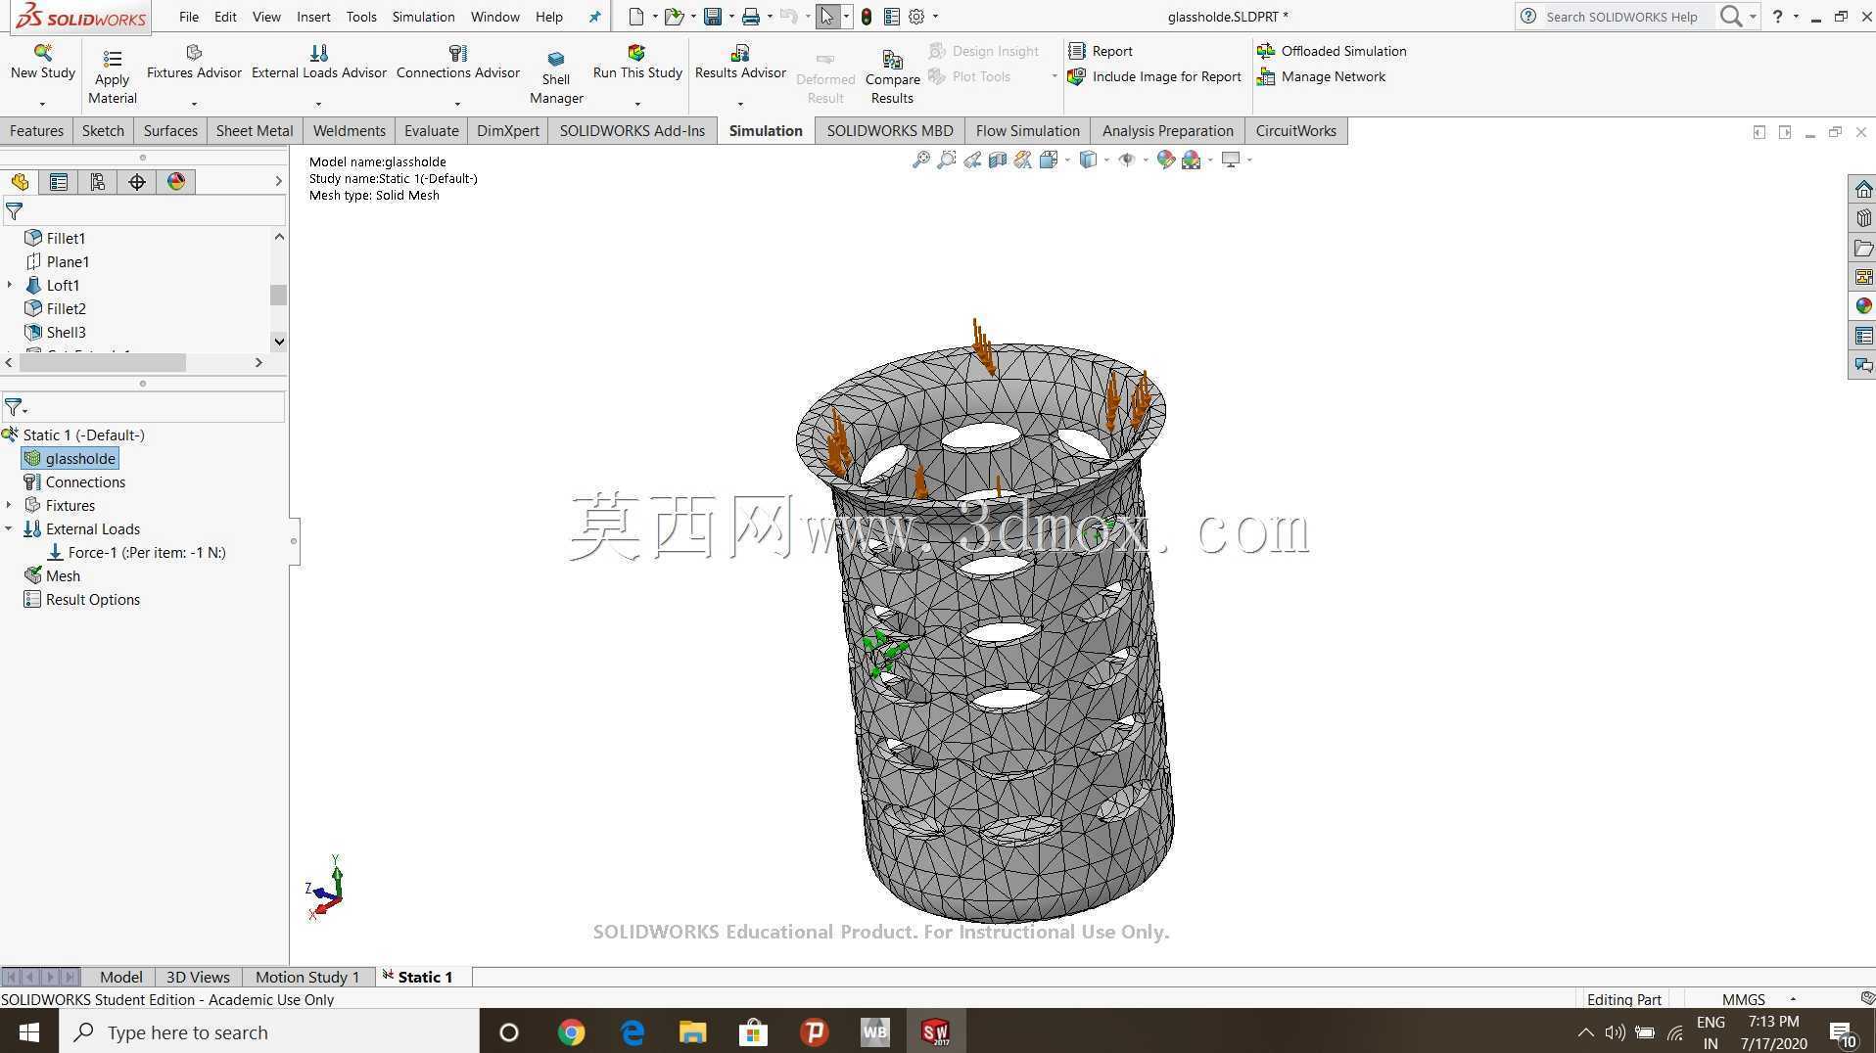Open the New Study dropdown arrow

tap(42, 104)
